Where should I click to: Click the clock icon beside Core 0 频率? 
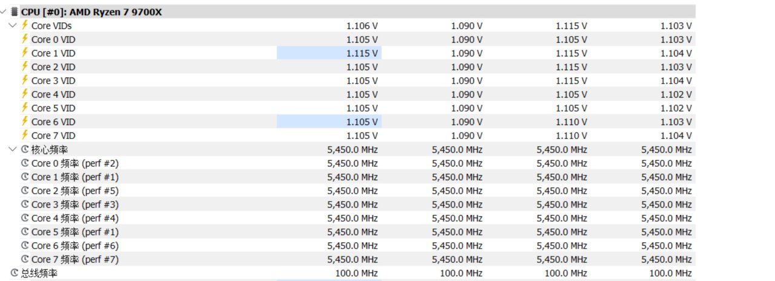(25, 163)
